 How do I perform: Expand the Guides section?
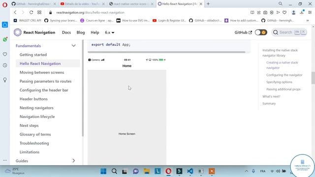click(73, 161)
